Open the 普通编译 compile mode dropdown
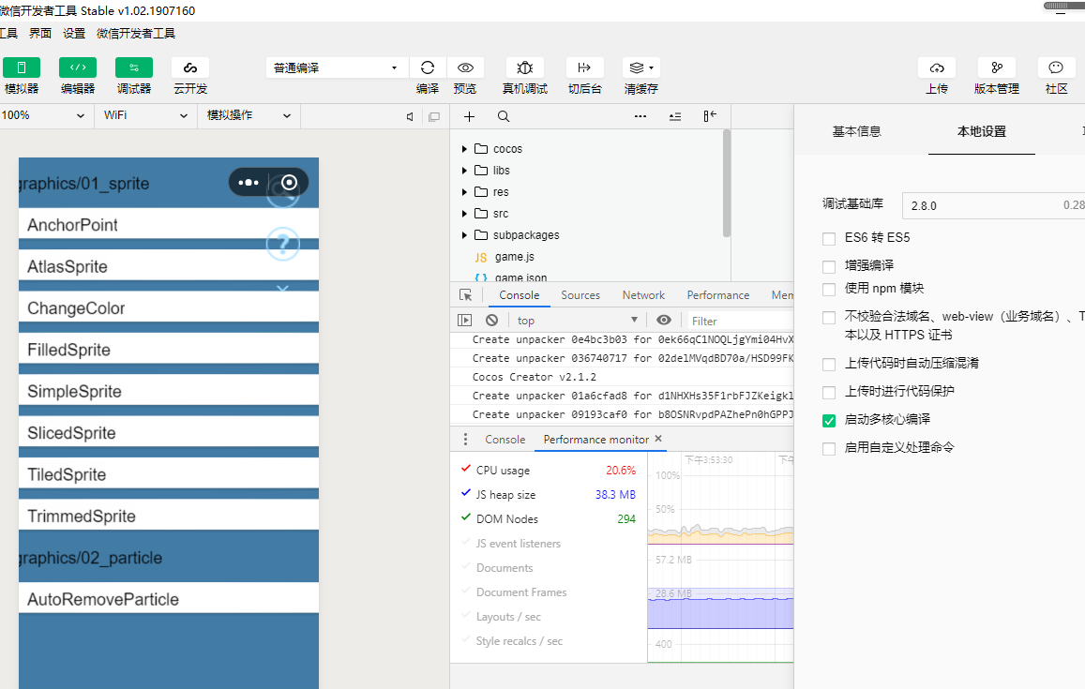This screenshot has height=689, width=1085. pyautogui.click(x=335, y=67)
